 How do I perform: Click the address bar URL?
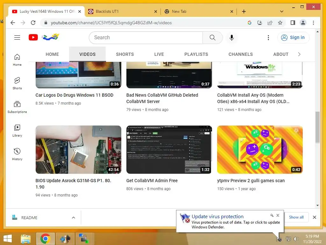click(x=111, y=23)
